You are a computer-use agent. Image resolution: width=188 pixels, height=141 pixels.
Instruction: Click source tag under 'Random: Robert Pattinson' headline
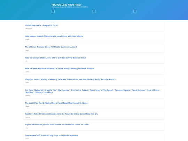point(28,117)
